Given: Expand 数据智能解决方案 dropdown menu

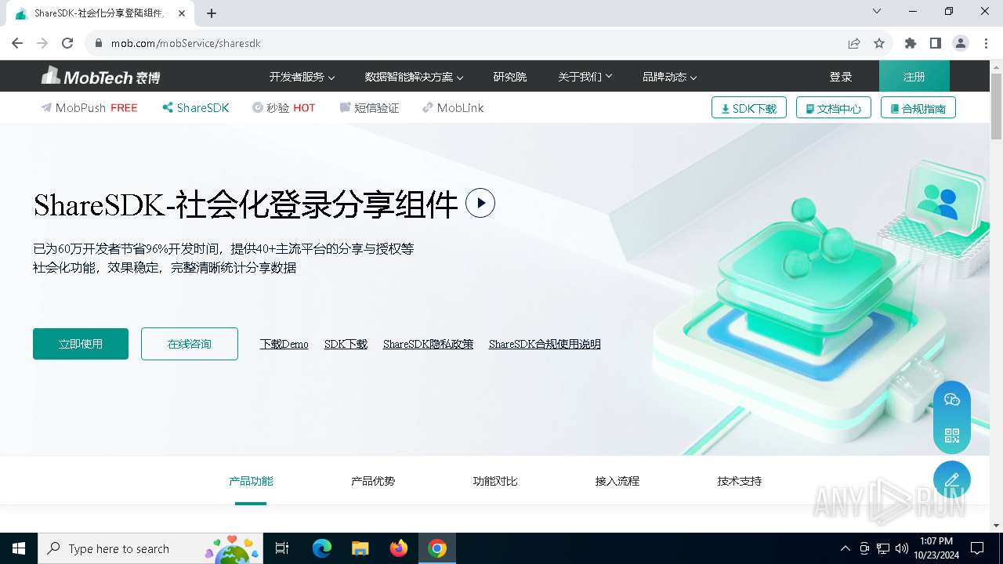Looking at the screenshot, I should [414, 77].
